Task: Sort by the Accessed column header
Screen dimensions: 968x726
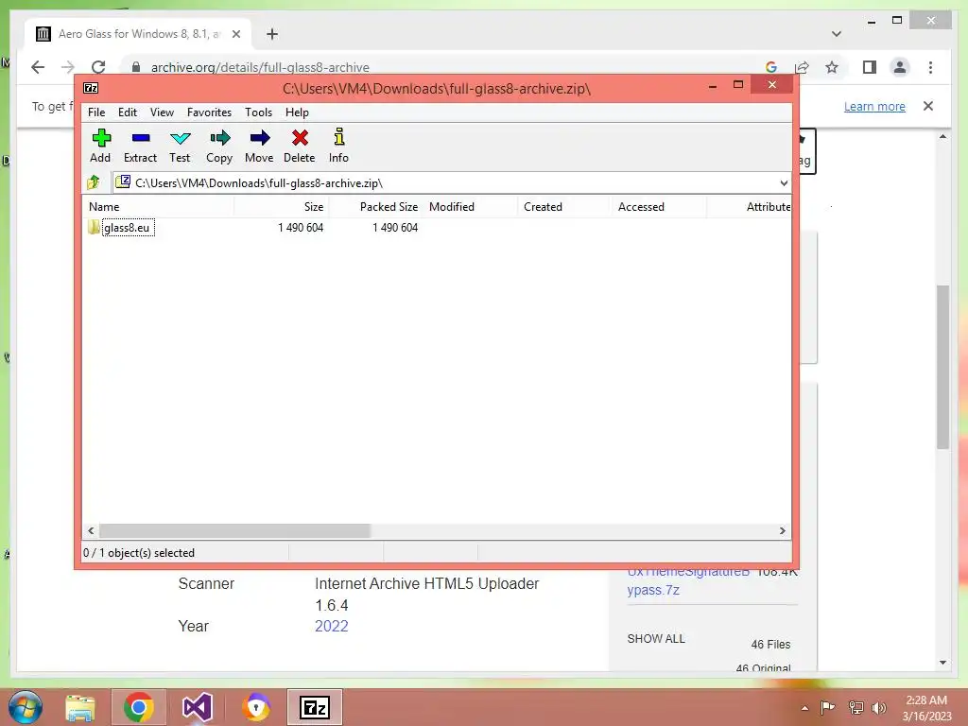Action: [659, 207]
